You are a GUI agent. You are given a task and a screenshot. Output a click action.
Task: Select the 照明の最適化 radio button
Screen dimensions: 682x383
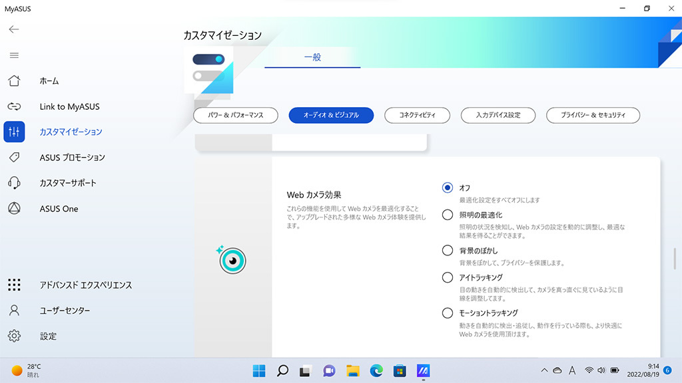(448, 215)
